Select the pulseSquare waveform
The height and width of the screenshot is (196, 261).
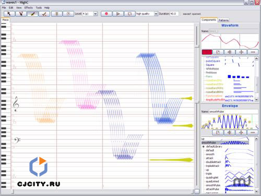[213, 61]
